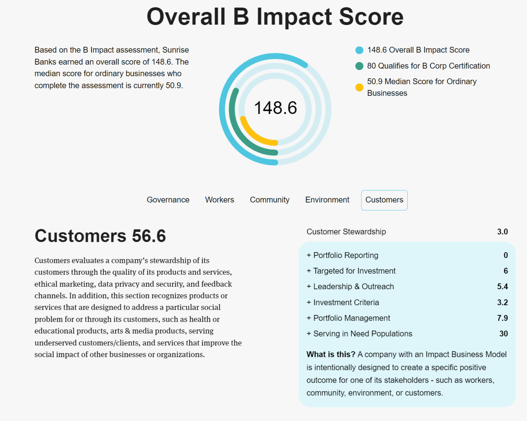
Task: Click the Customers 56.6 heading
Action: point(100,236)
